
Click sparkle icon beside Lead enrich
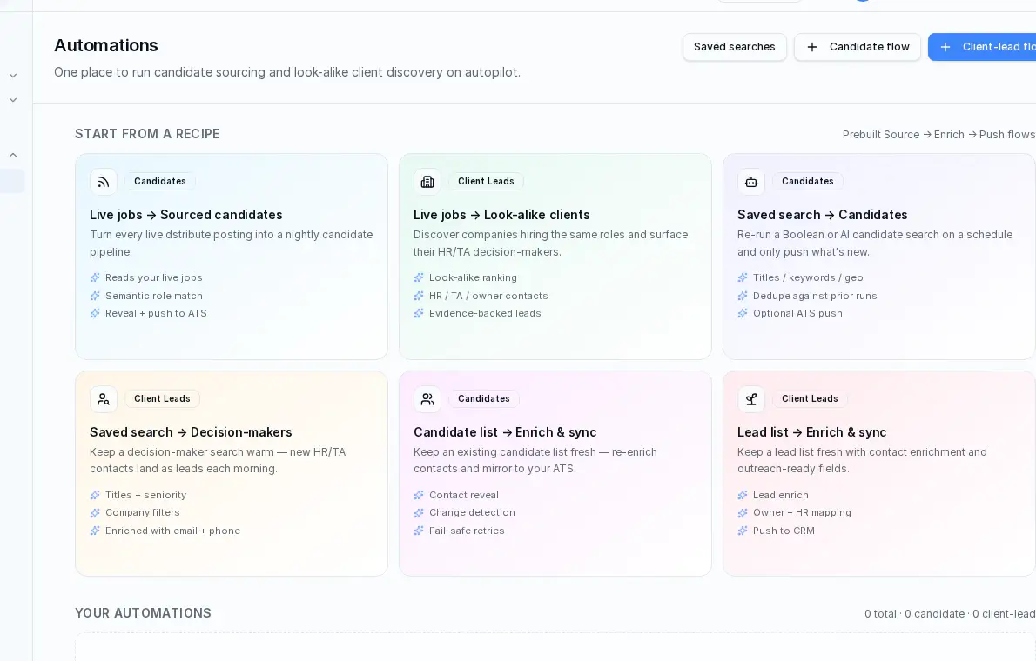click(742, 495)
